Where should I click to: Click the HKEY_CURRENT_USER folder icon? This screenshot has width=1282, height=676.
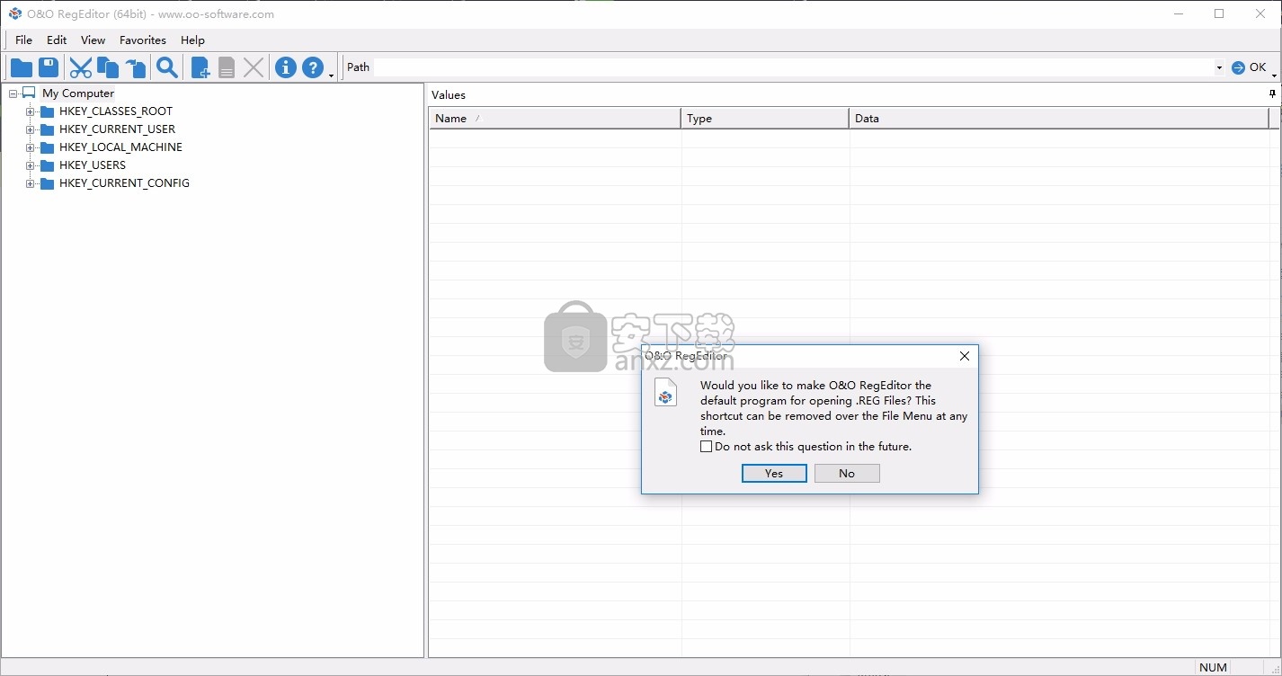[x=47, y=129]
